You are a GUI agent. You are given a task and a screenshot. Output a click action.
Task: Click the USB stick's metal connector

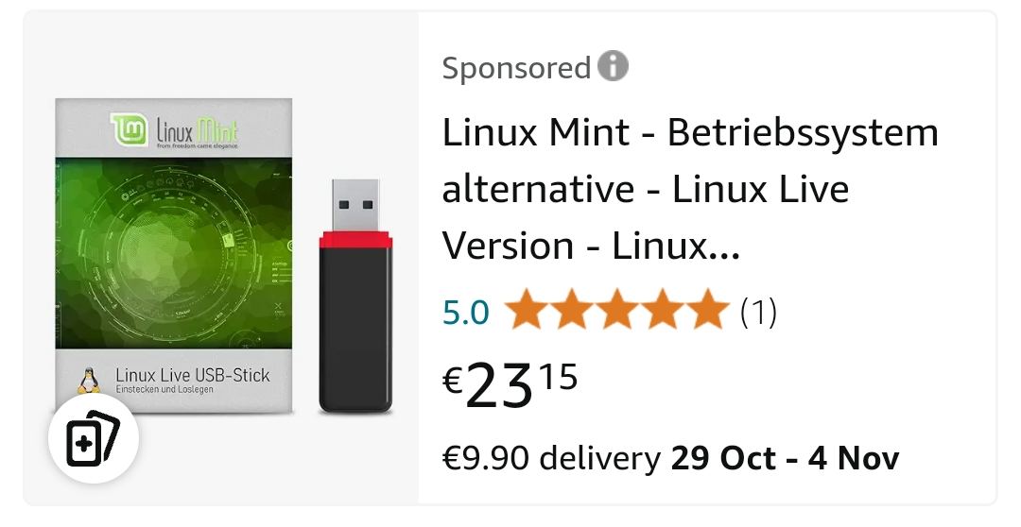click(x=355, y=206)
